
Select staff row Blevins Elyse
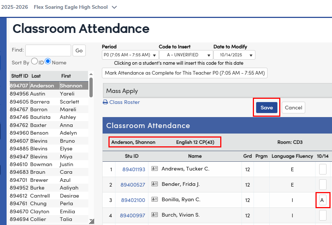tap(49, 149)
